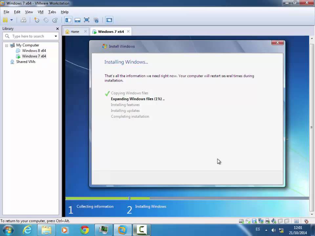Open the Edit menu
315x236 pixels.
17,12
